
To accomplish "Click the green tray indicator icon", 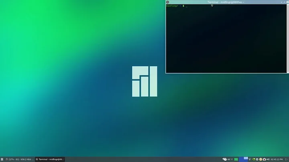I will pyautogui.click(x=236, y=159).
